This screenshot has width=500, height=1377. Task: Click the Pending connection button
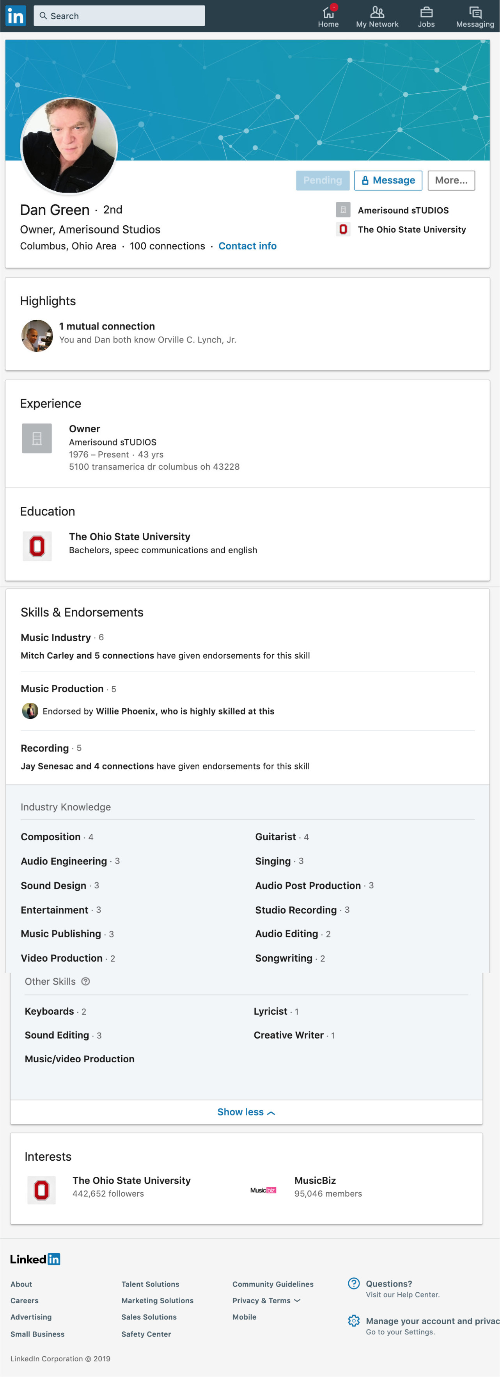coord(323,181)
